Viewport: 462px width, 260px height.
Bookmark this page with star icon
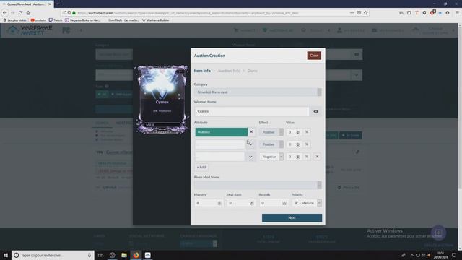[366, 13]
